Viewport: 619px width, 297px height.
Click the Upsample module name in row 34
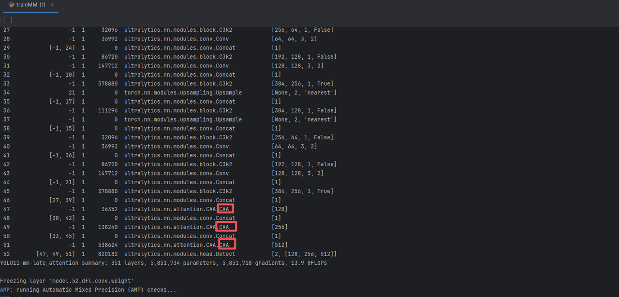point(183,93)
